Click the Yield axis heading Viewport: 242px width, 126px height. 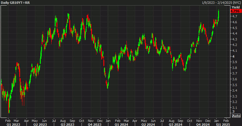pos(236,7)
